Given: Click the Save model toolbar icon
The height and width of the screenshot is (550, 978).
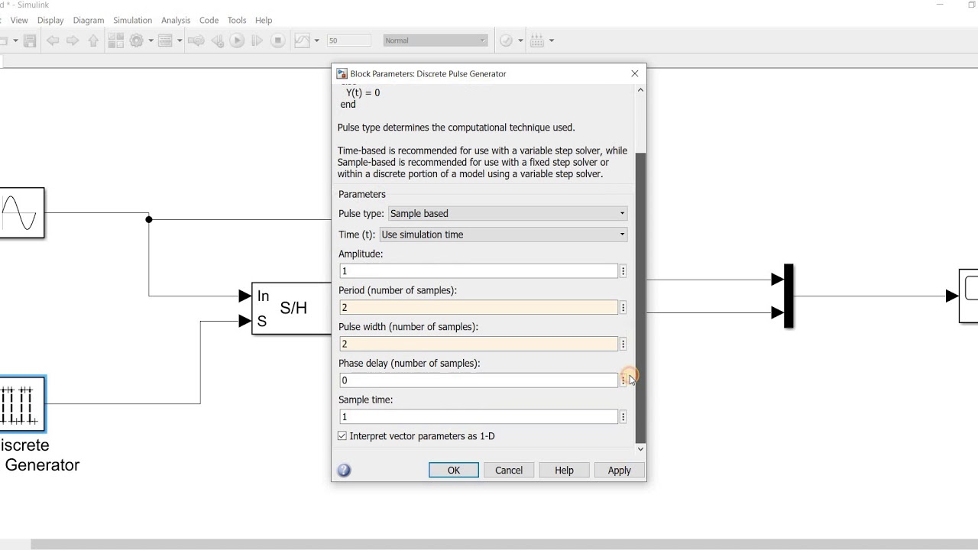Looking at the screenshot, I should point(30,40).
